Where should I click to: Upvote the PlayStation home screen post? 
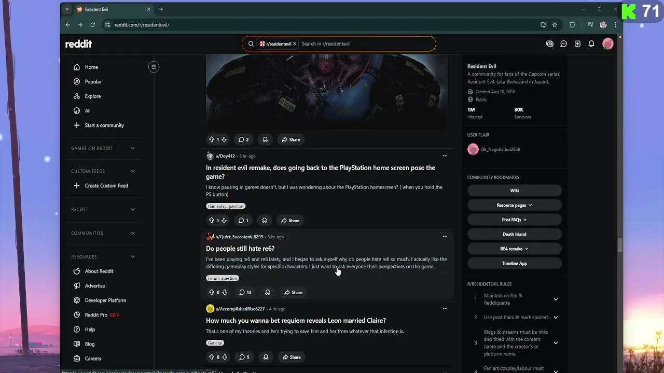[x=211, y=220]
